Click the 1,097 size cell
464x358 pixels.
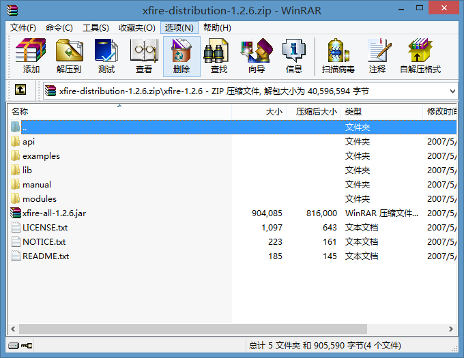(x=272, y=227)
